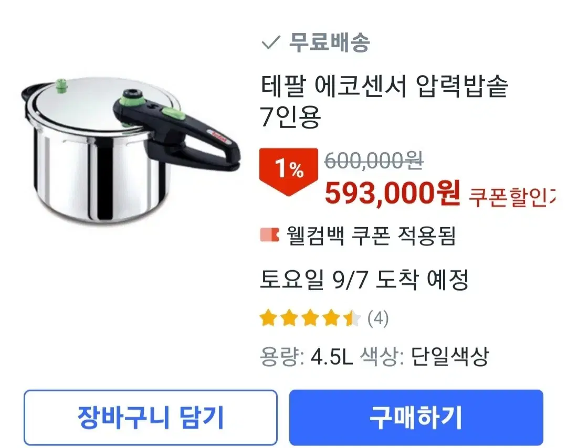Open the (4) review count
The height and width of the screenshot is (448, 567).
point(378,318)
